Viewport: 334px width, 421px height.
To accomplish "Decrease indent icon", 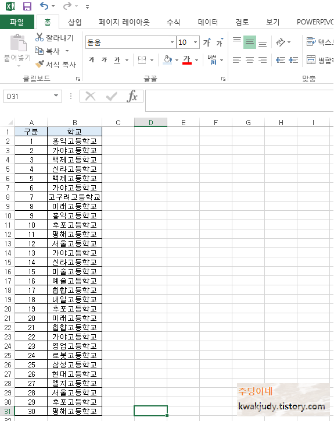I will (x=281, y=59).
